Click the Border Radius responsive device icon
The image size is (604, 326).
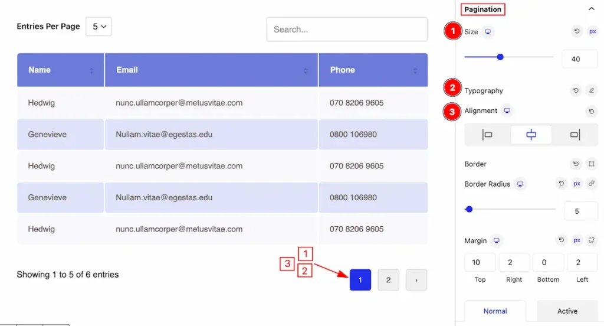(x=520, y=184)
